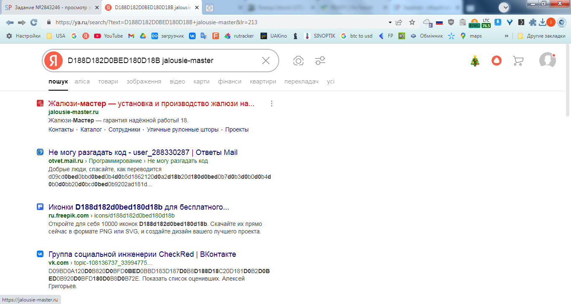Open the Bitcoin price ticker extension
This screenshot has width=571, height=304.
[x=474, y=23]
